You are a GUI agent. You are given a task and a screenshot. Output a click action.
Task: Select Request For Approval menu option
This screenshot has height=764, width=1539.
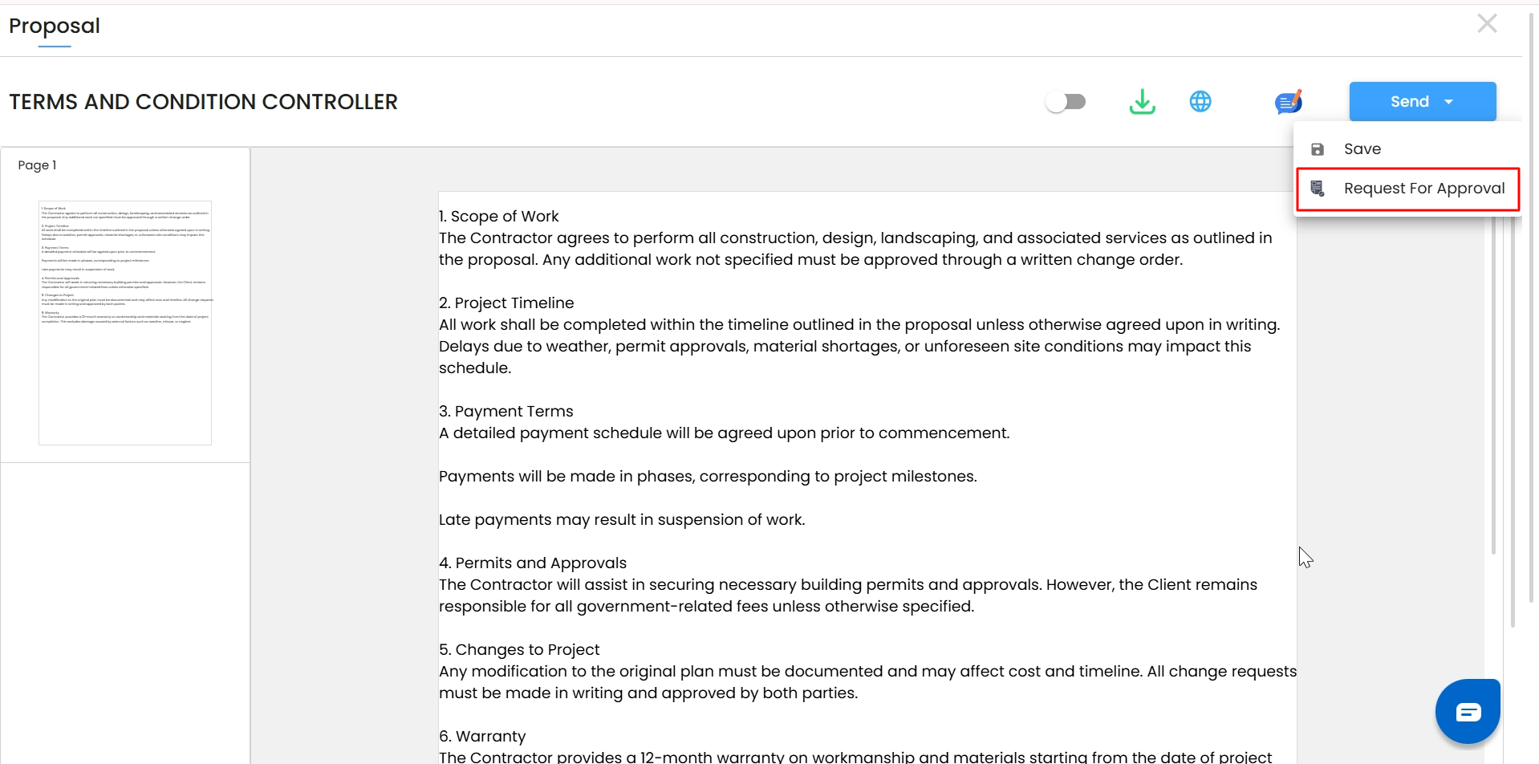pos(1423,189)
